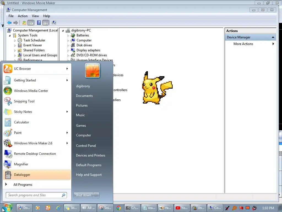The image size is (282, 212).
Task: Open Default Programs link
Action: tap(88, 165)
